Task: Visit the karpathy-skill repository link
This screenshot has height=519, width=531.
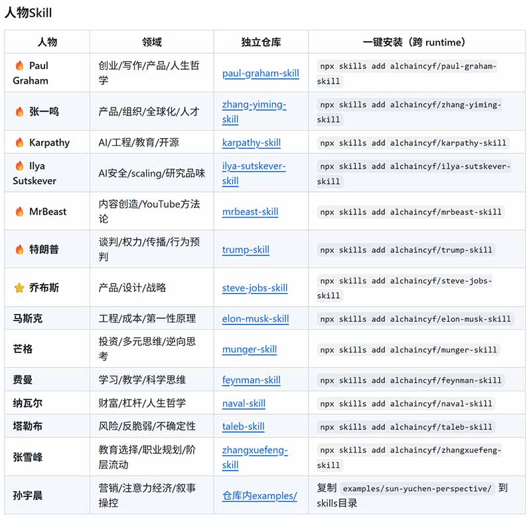Action: tap(252, 143)
